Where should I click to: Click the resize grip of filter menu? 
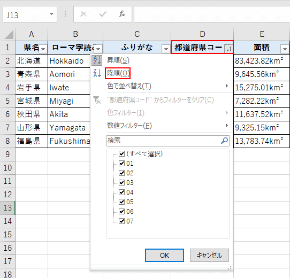(x=230, y=268)
